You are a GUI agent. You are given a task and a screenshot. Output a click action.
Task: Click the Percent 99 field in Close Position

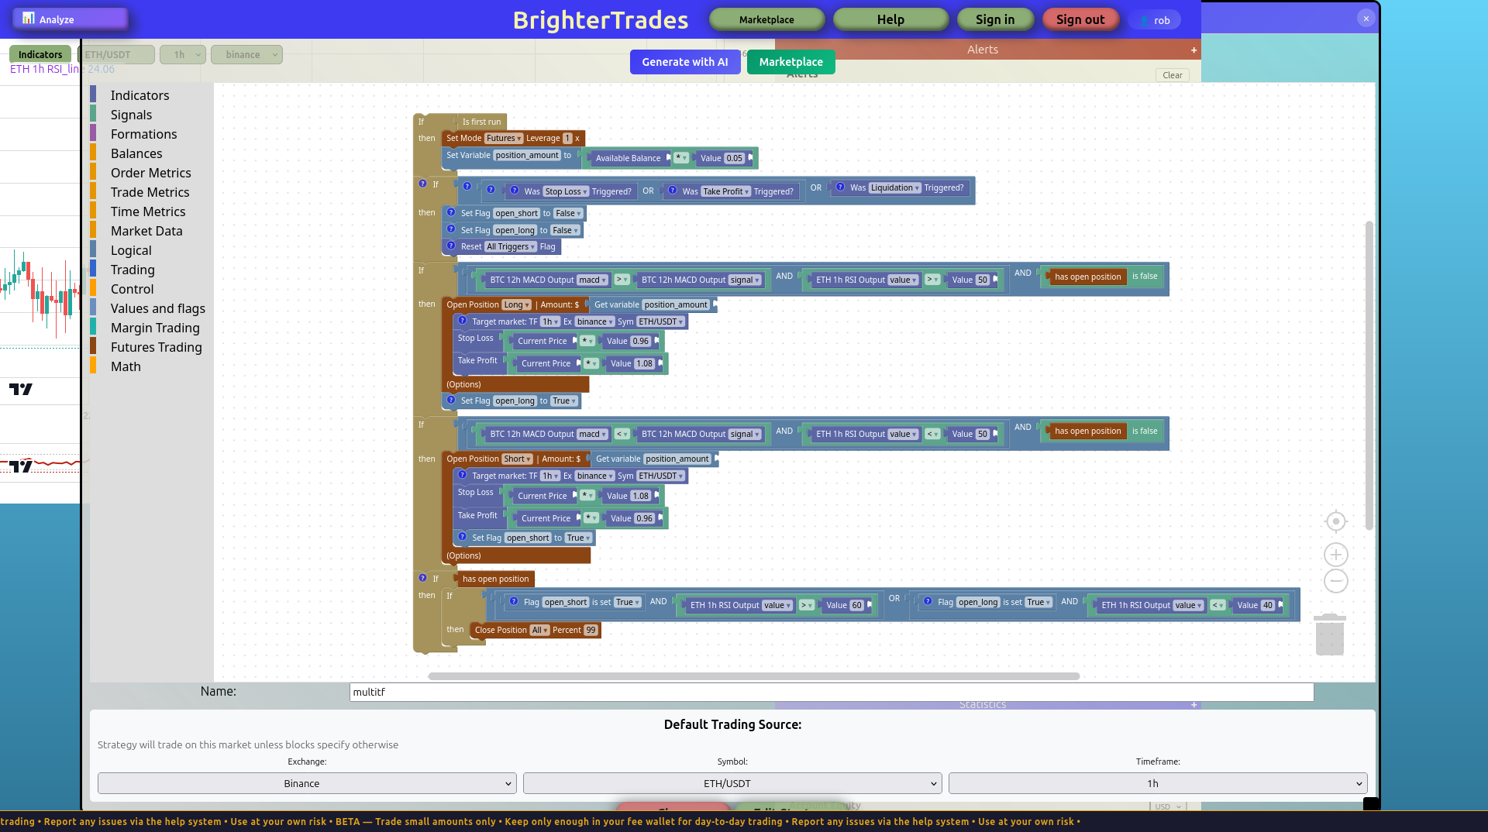[x=591, y=631]
